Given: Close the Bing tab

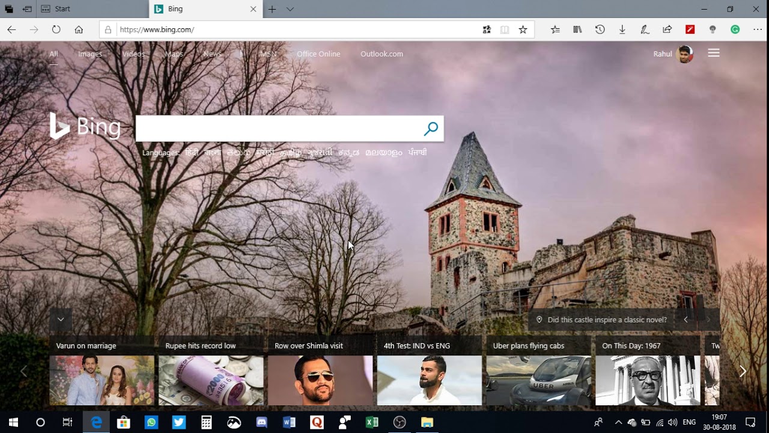Looking at the screenshot, I should pyautogui.click(x=253, y=9).
